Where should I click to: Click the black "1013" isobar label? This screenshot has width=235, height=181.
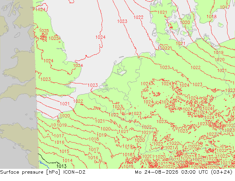click(62, 166)
